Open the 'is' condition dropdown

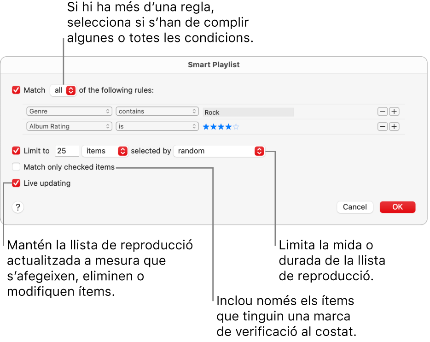coord(157,126)
